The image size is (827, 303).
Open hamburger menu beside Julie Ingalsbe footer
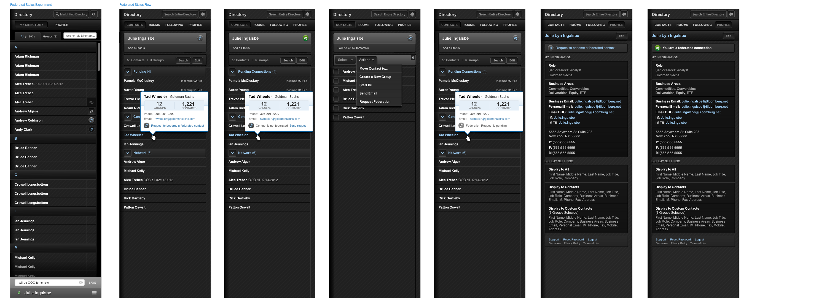point(94,293)
